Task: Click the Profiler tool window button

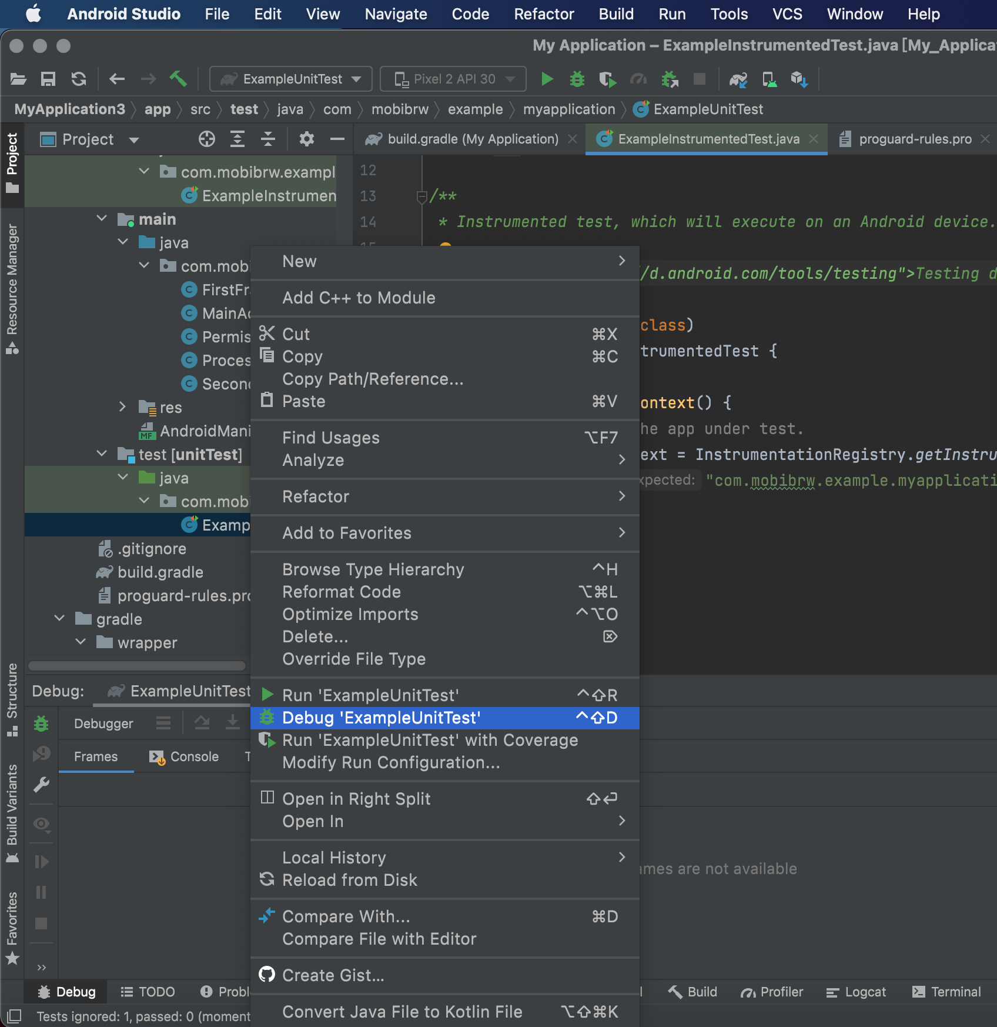Action: point(771,992)
